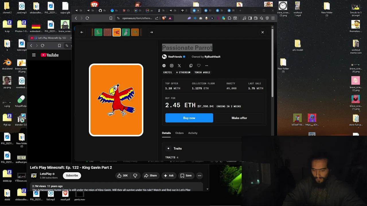Viewport: 367px width, 206px height.
Task: Switch to the Gmail browser tab
Action: coord(149,11)
